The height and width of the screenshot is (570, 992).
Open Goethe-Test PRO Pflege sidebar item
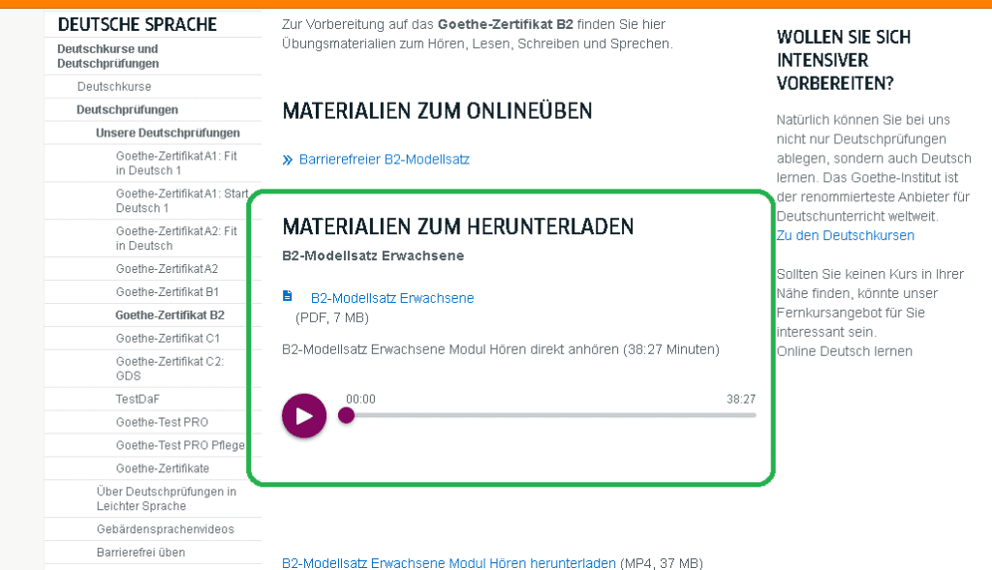coord(180,445)
